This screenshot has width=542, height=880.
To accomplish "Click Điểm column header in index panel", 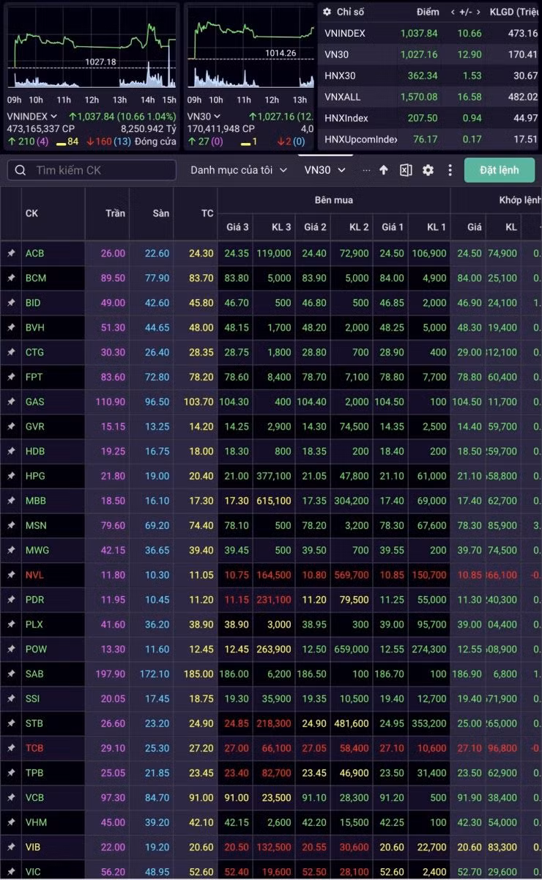I will (x=428, y=12).
